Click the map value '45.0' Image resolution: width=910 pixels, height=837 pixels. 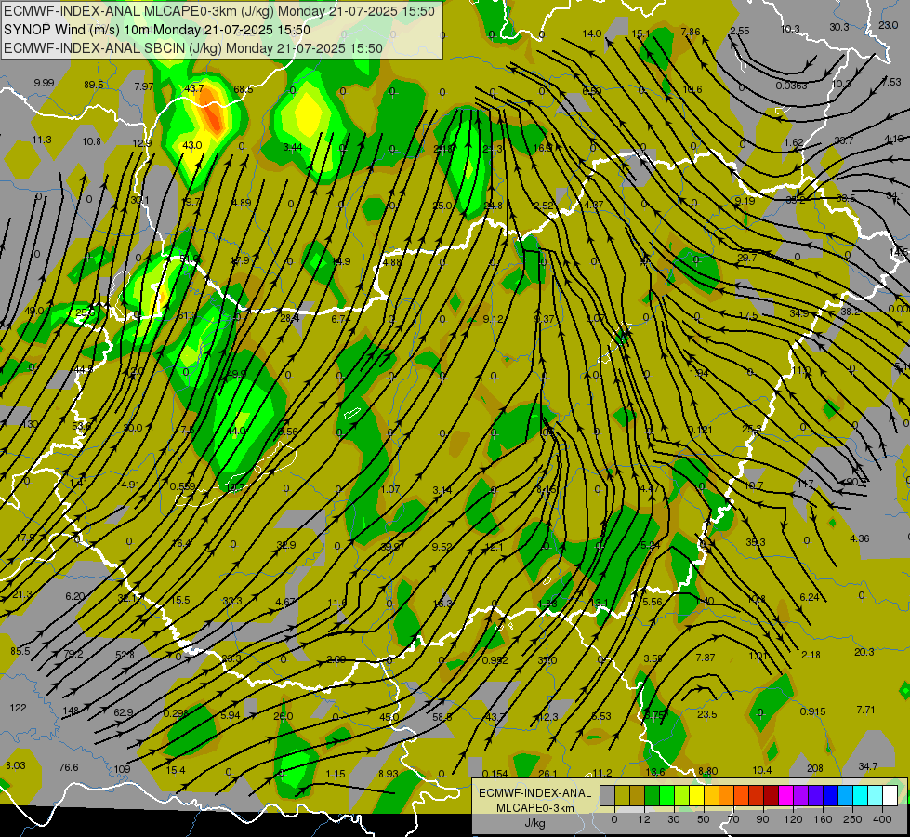(389, 717)
